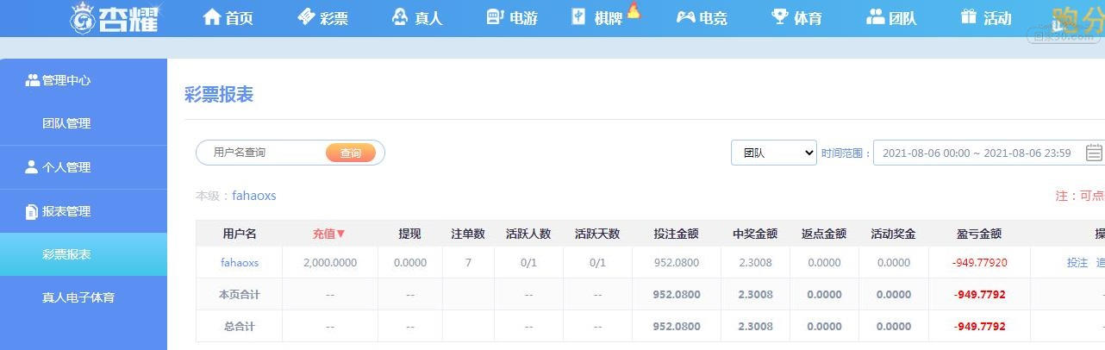This screenshot has height=350, width=1105.
Task: Click the 用户名查询 search input
Action: click(263, 153)
